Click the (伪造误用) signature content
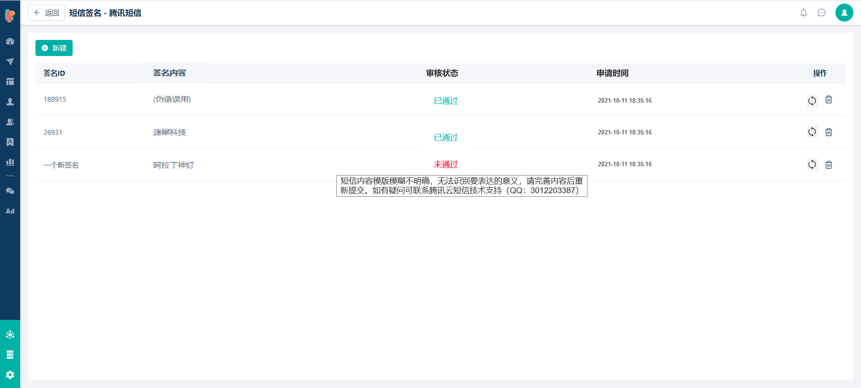The height and width of the screenshot is (388, 861). (172, 99)
